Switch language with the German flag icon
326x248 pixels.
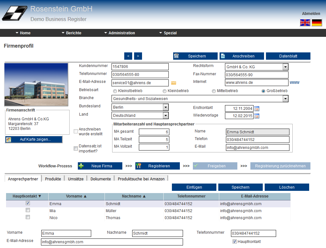[x=317, y=23]
